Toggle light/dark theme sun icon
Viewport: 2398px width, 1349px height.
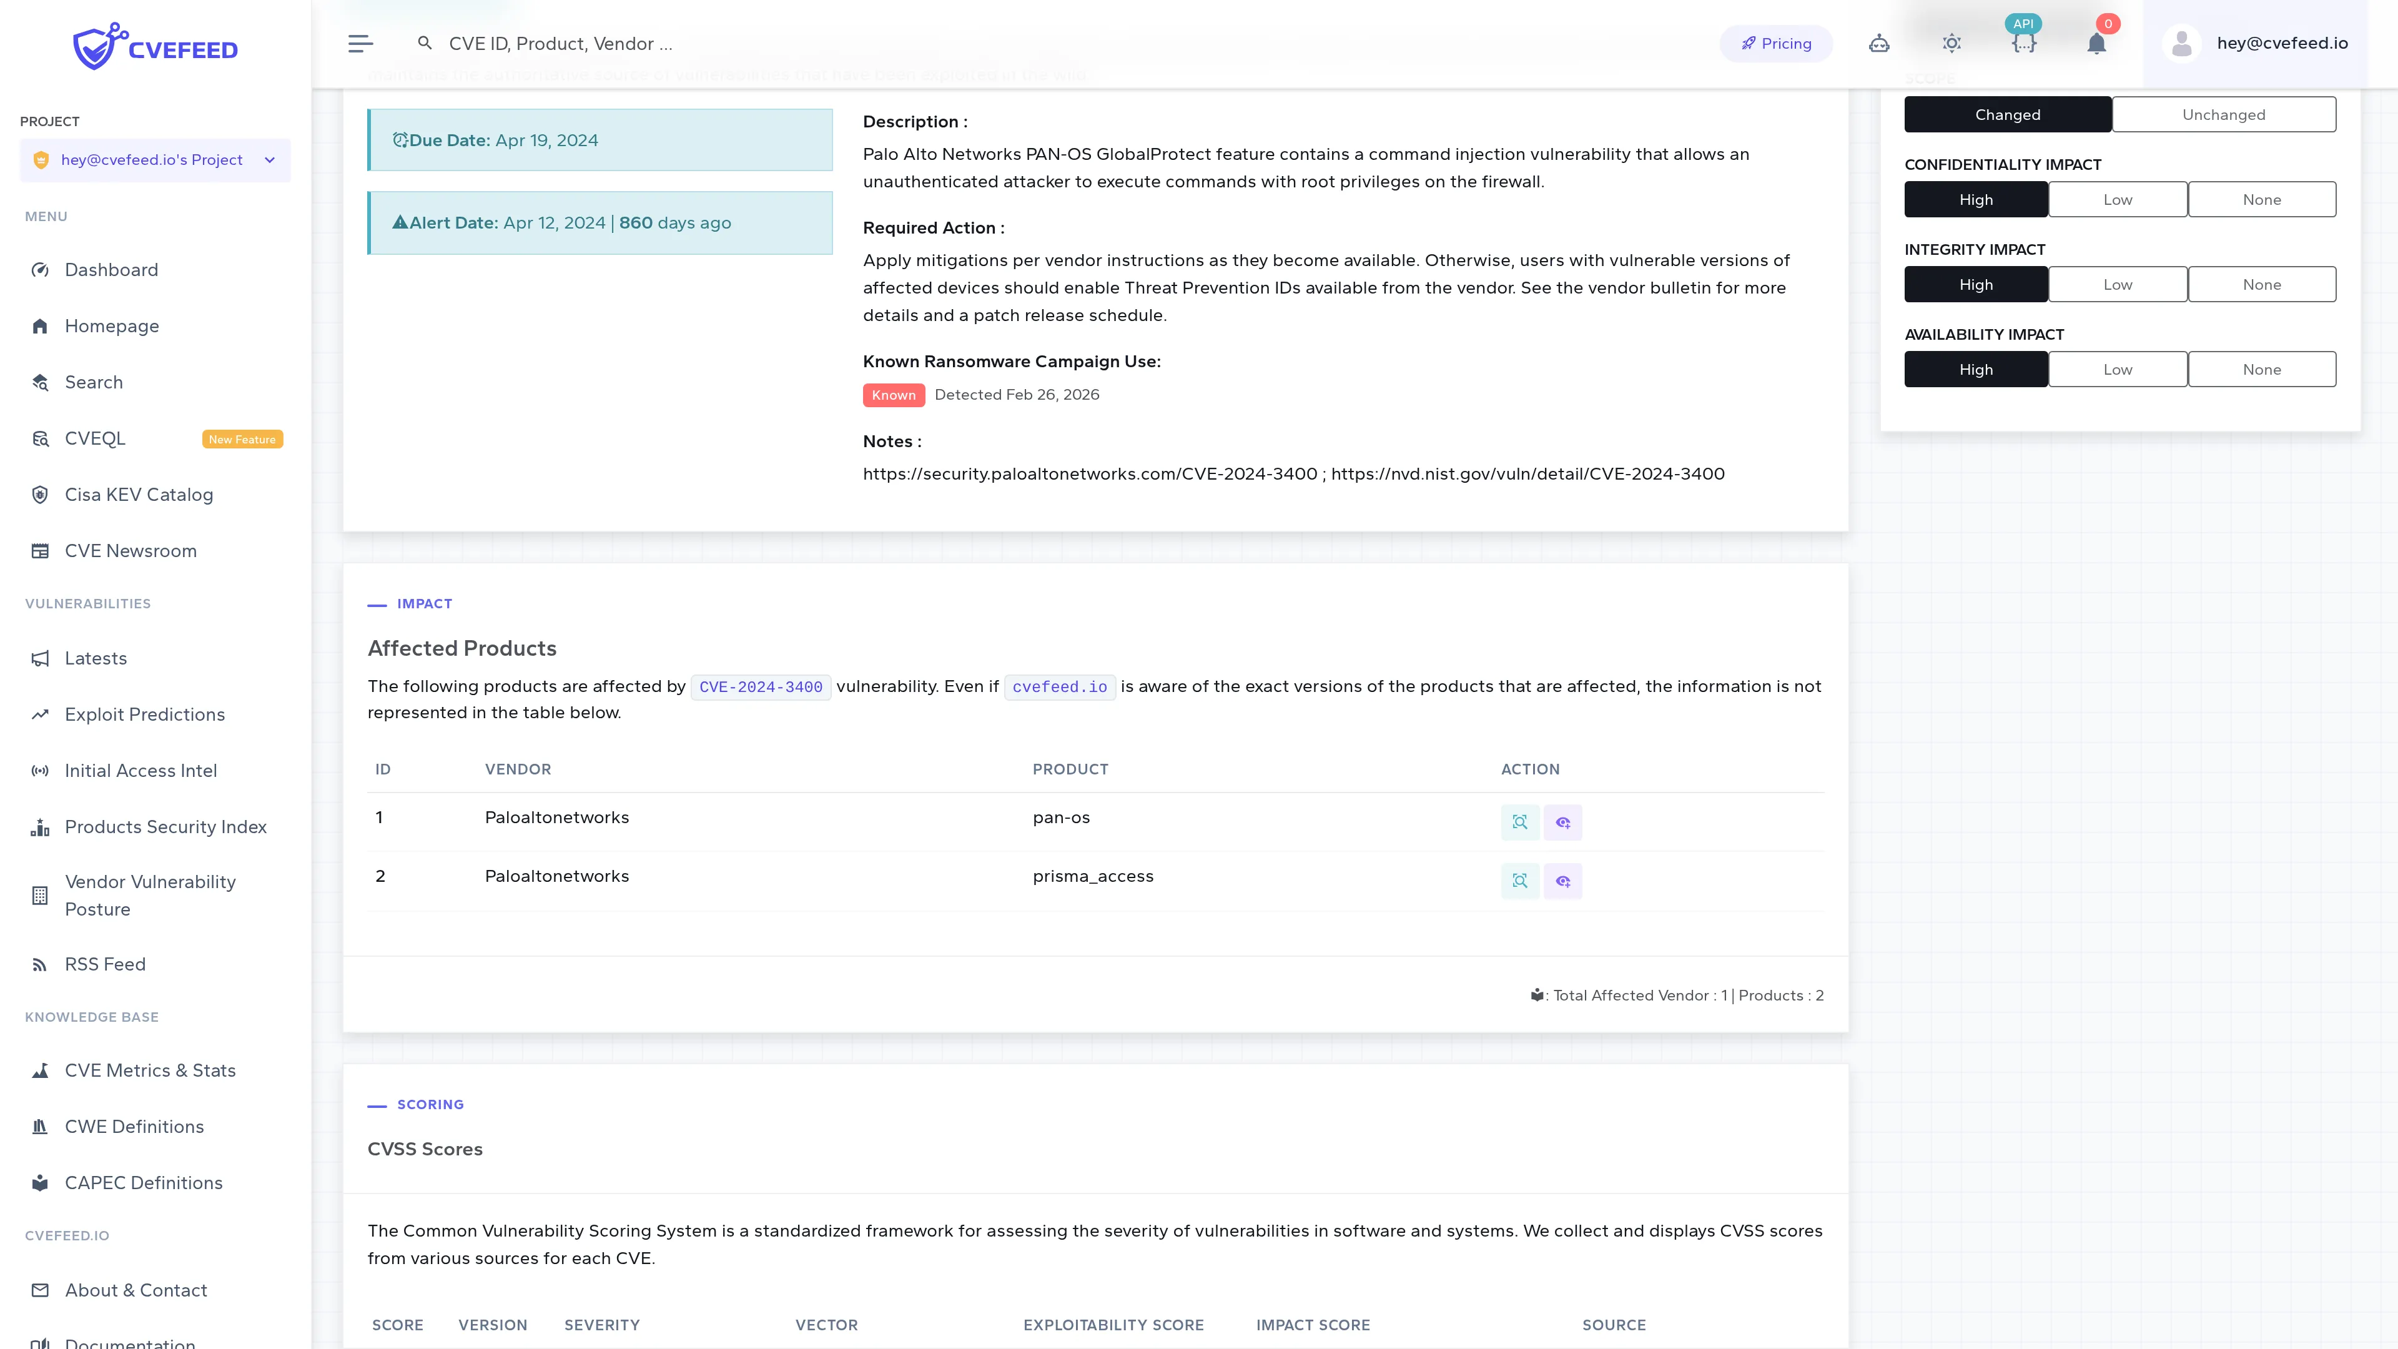(x=1951, y=44)
